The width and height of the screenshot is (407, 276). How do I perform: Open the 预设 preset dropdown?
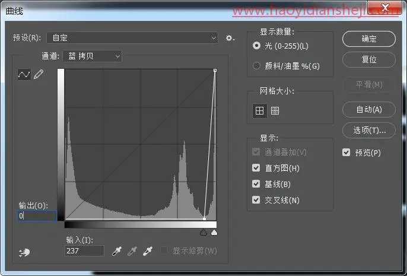[x=132, y=38]
